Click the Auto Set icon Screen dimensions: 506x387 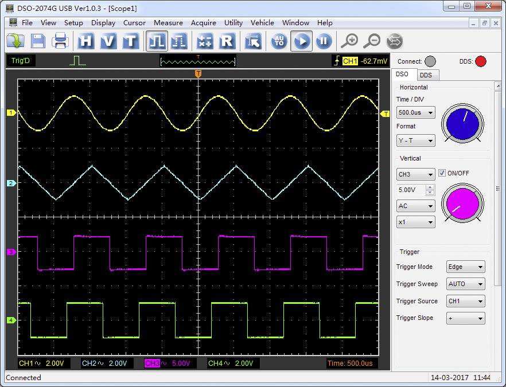(279, 41)
